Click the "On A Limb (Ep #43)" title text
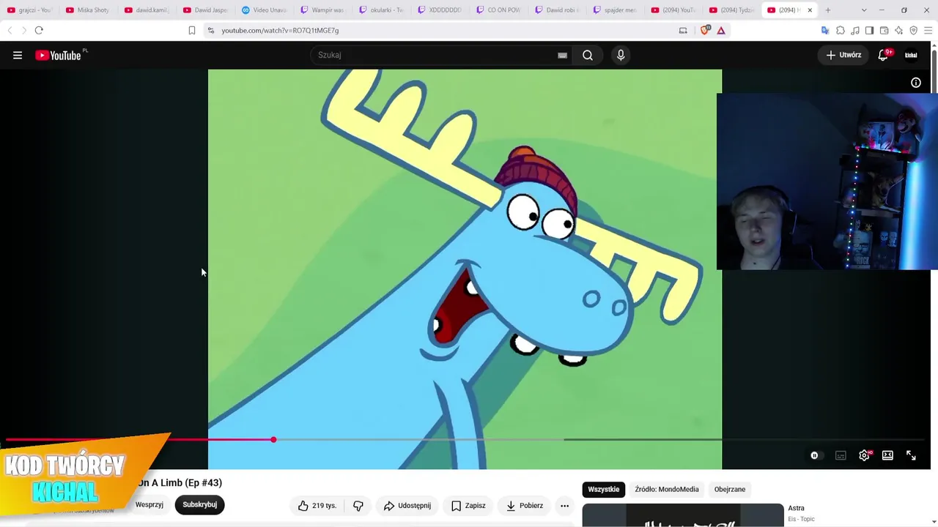 [x=180, y=482]
